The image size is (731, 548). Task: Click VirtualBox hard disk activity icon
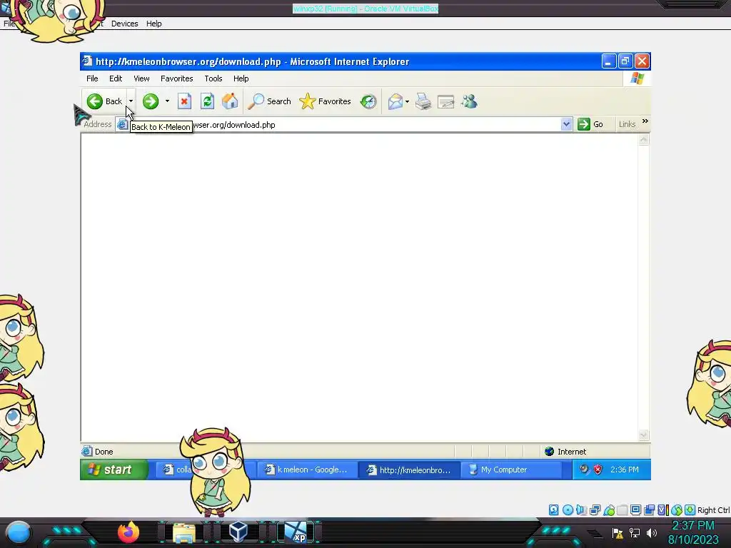click(553, 509)
